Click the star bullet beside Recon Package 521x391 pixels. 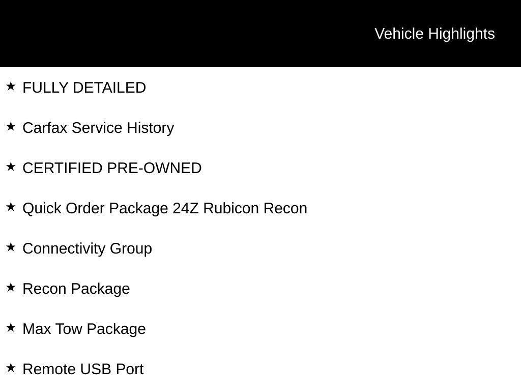[x=11, y=288]
